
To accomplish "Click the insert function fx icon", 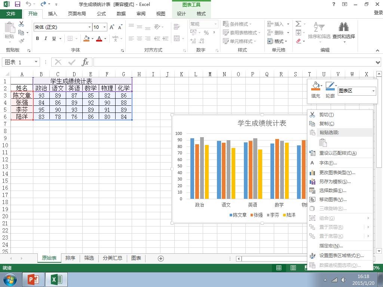I will (x=85, y=62).
